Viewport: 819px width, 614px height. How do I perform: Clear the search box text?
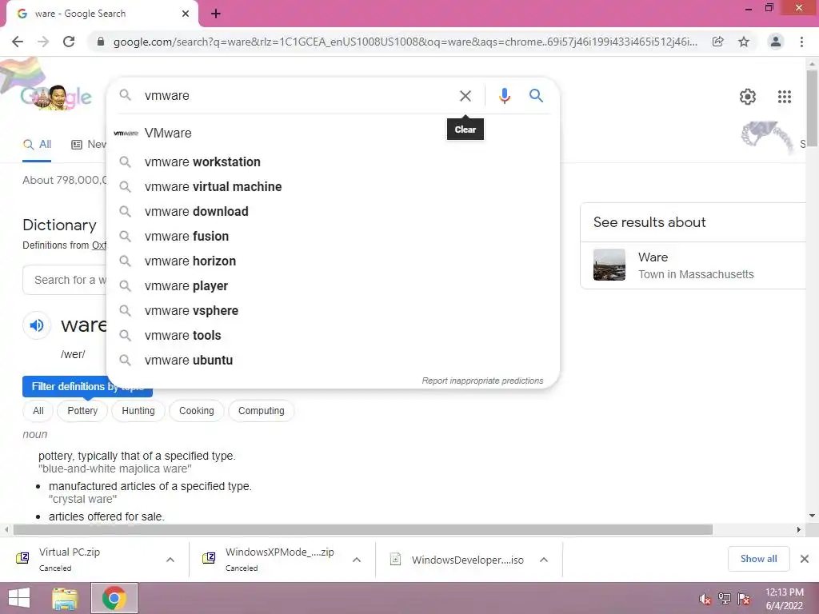[465, 96]
